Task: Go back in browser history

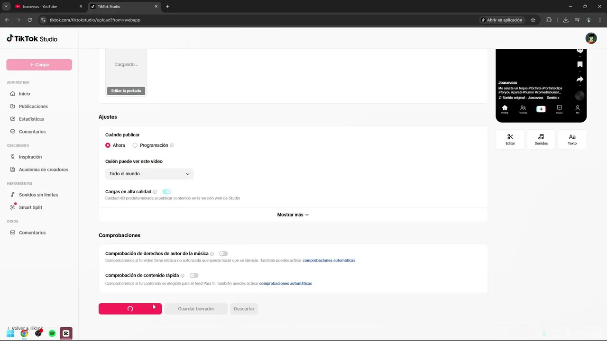Action: [x=7, y=20]
